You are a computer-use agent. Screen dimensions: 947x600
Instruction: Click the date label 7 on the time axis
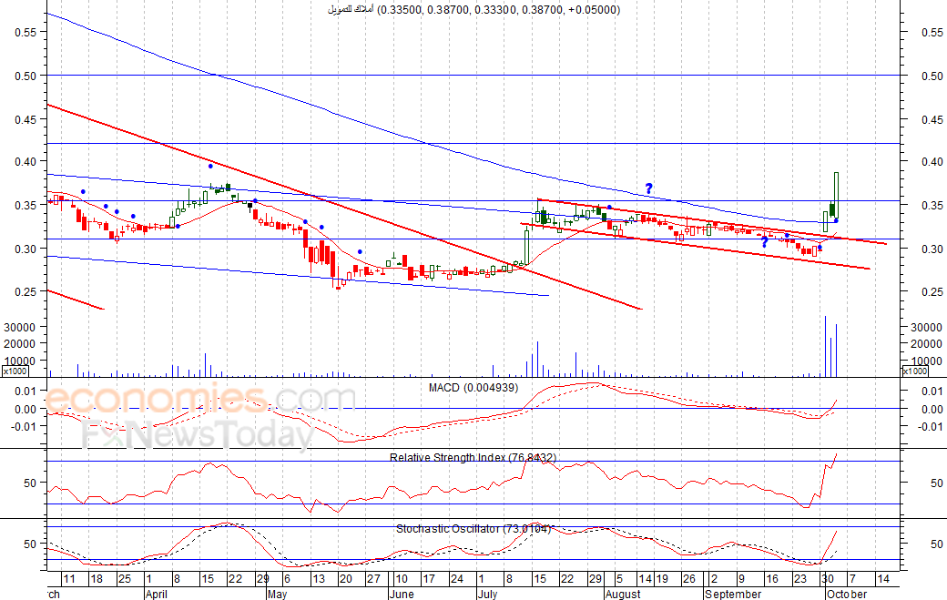[852, 579]
